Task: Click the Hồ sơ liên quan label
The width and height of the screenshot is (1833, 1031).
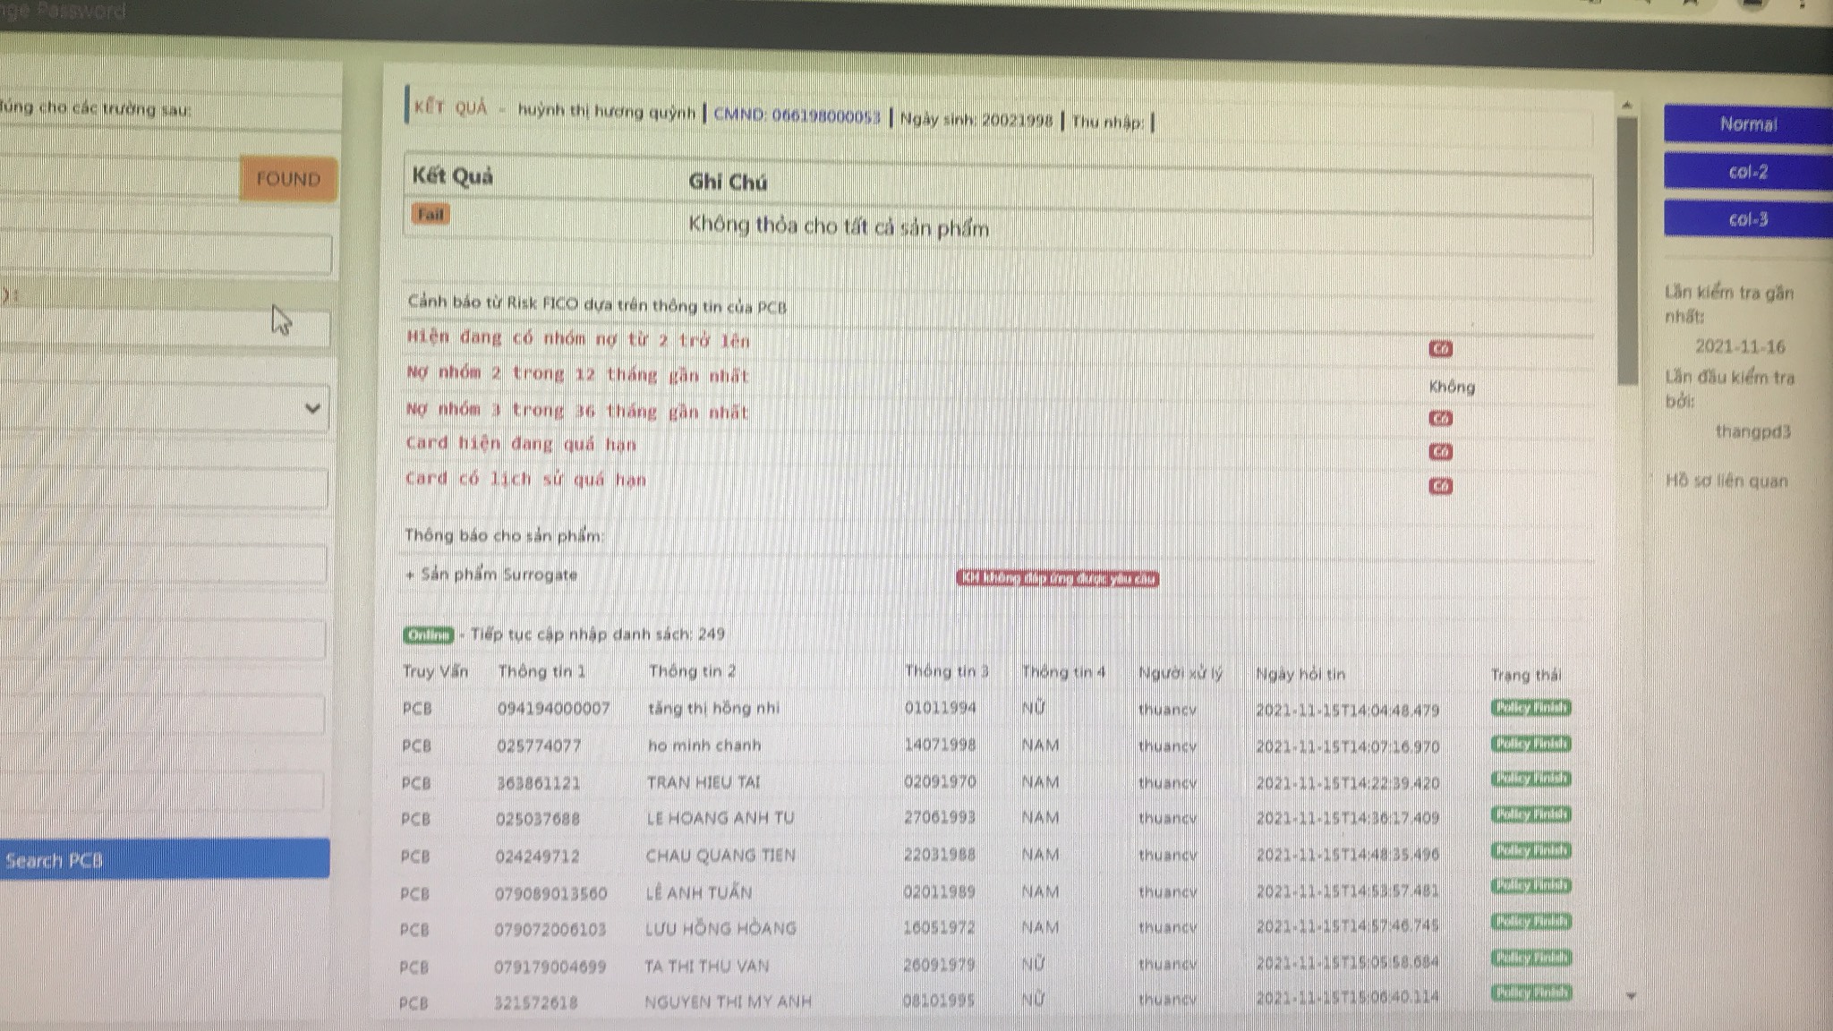Action: click(1726, 481)
